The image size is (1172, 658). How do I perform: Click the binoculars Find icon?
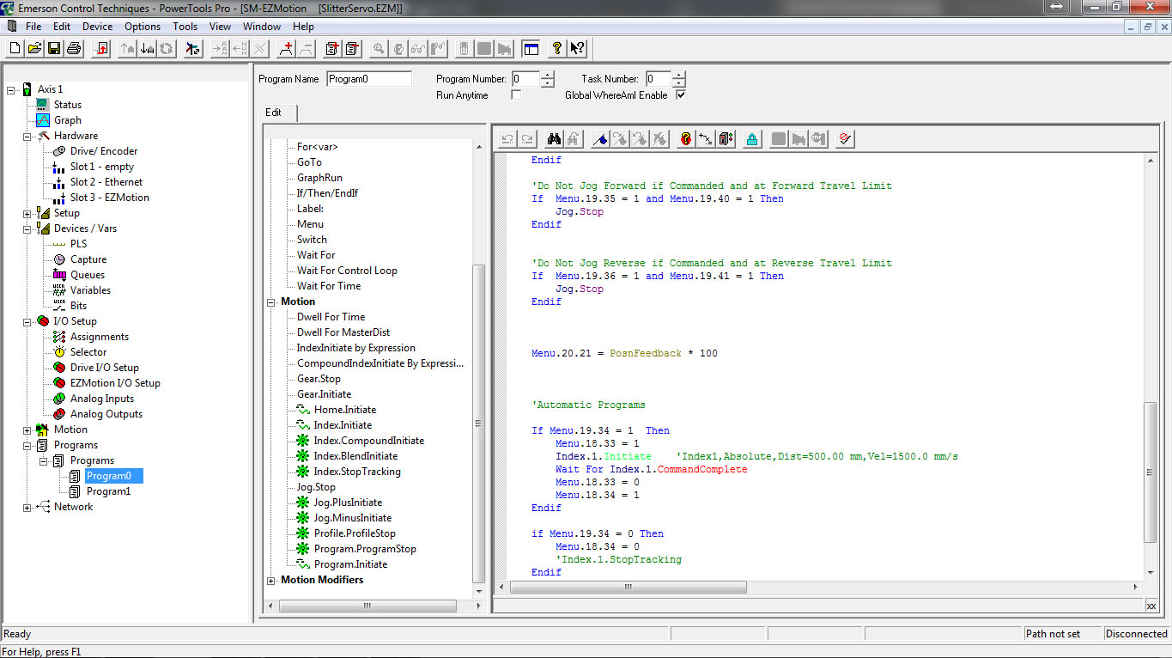tap(554, 139)
